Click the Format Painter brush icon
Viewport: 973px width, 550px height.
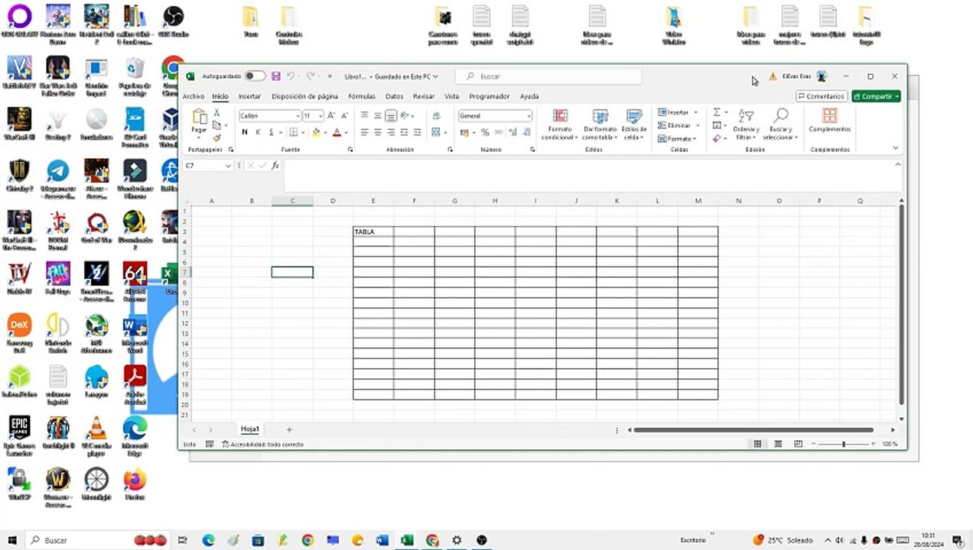point(216,138)
